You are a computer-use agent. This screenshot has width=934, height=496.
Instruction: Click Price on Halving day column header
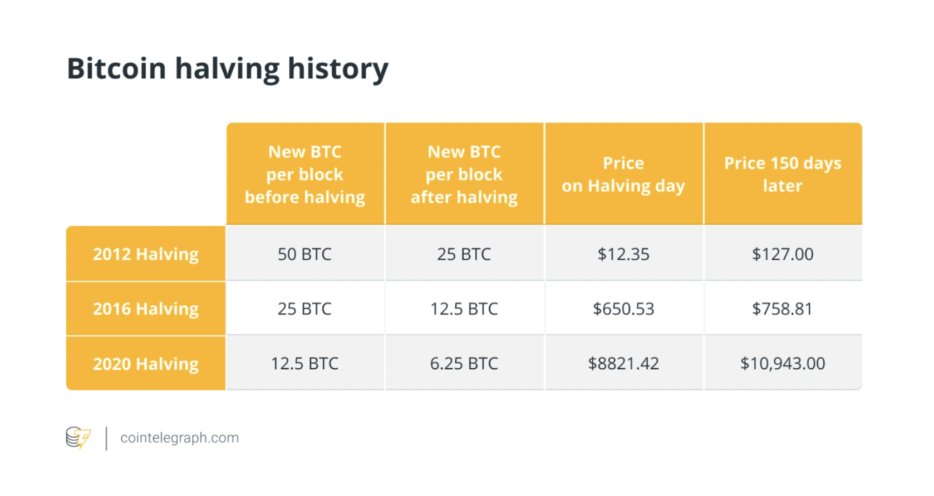click(623, 174)
